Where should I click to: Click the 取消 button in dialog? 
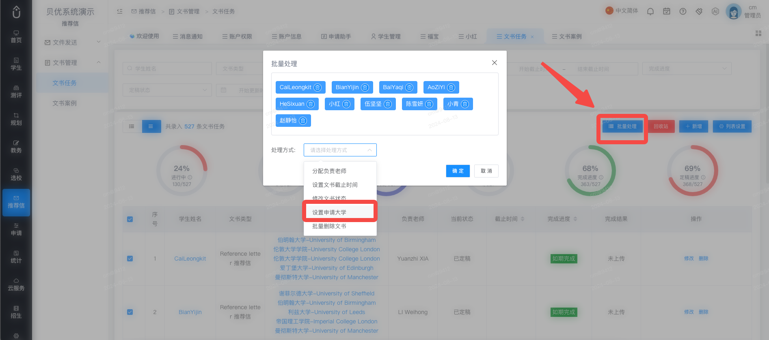click(x=486, y=171)
